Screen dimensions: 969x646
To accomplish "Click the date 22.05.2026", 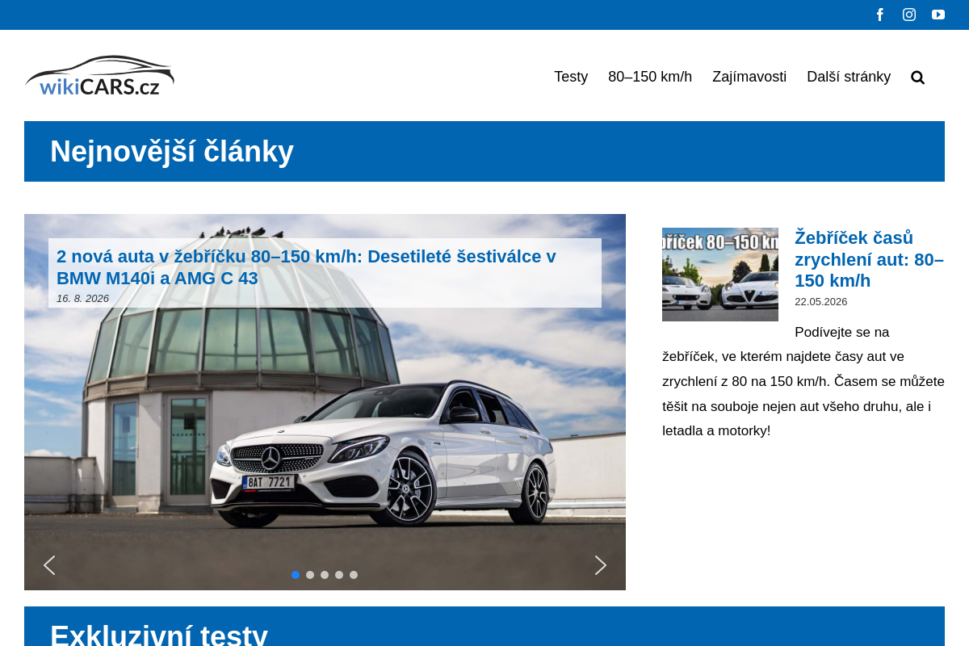I will click(x=821, y=302).
